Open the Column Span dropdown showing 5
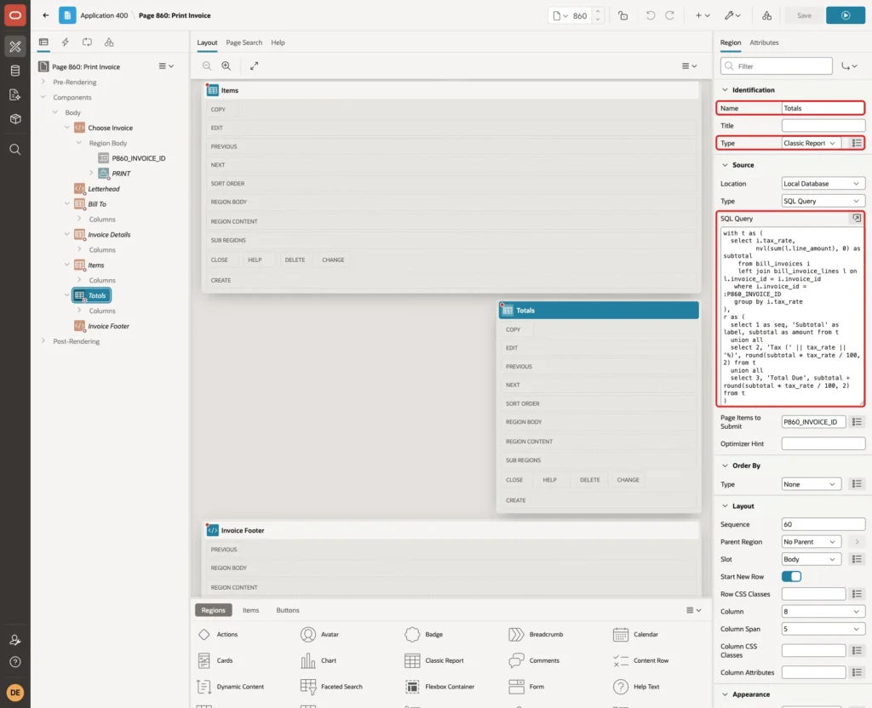872x708 pixels. tap(823, 629)
